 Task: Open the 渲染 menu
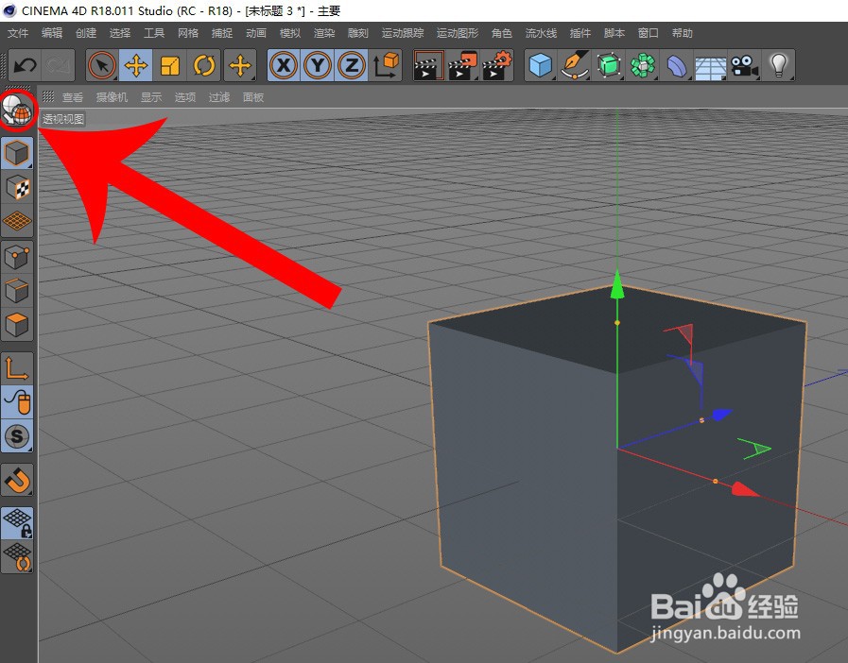pyautogui.click(x=324, y=33)
